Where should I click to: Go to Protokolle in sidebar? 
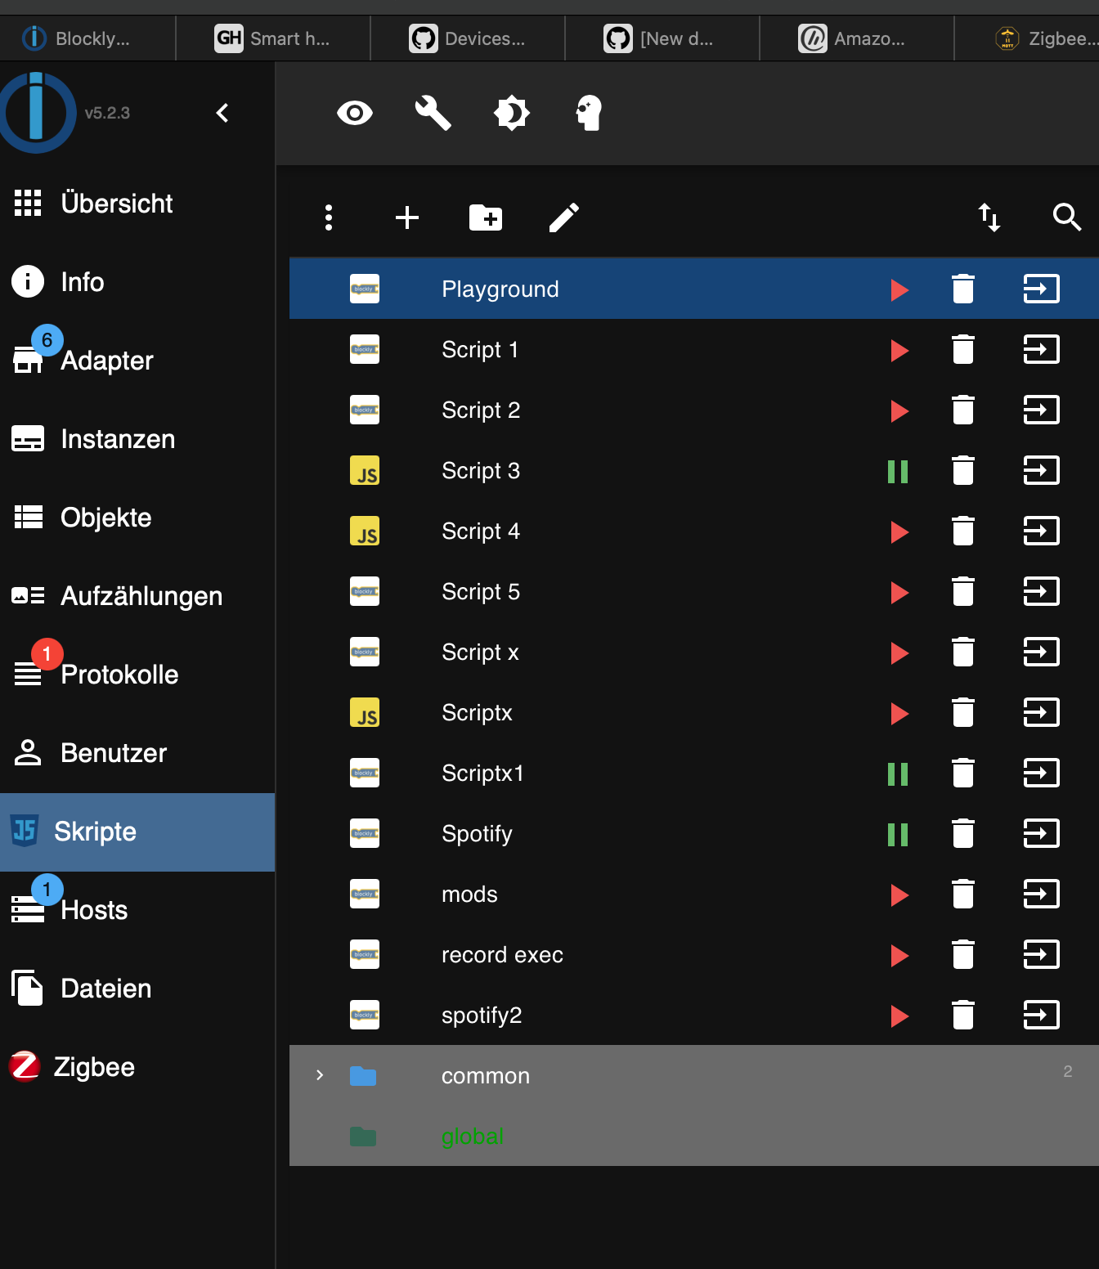pyautogui.click(x=119, y=675)
